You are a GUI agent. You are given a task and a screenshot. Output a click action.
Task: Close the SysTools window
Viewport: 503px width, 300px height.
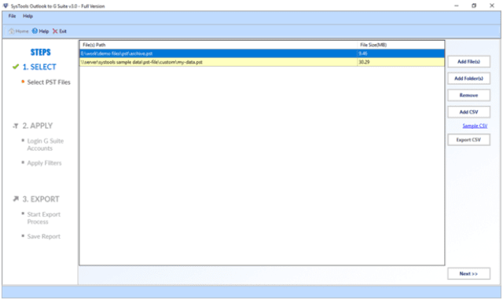(492, 5)
